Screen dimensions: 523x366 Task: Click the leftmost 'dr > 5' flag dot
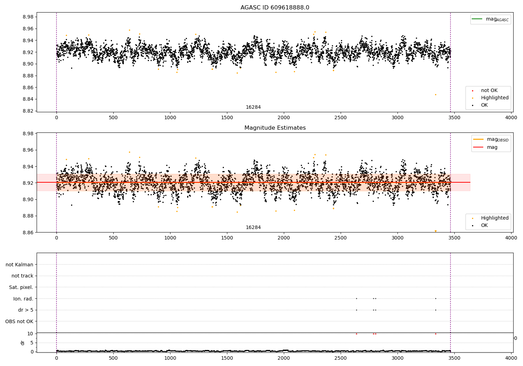tap(356, 310)
